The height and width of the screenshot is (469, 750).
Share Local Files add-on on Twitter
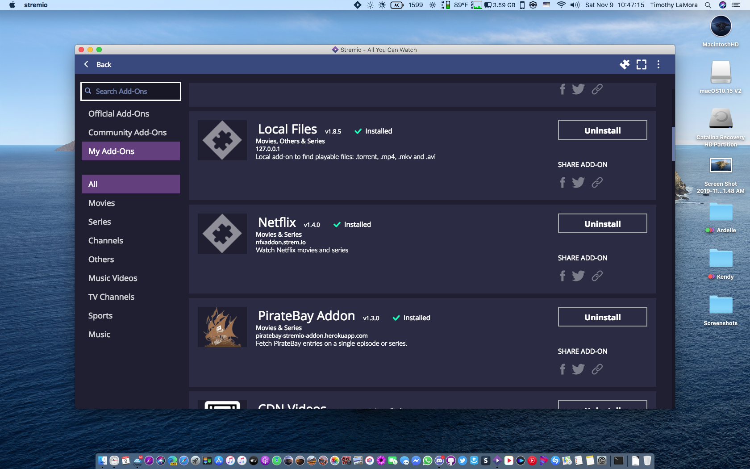click(579, 183)
